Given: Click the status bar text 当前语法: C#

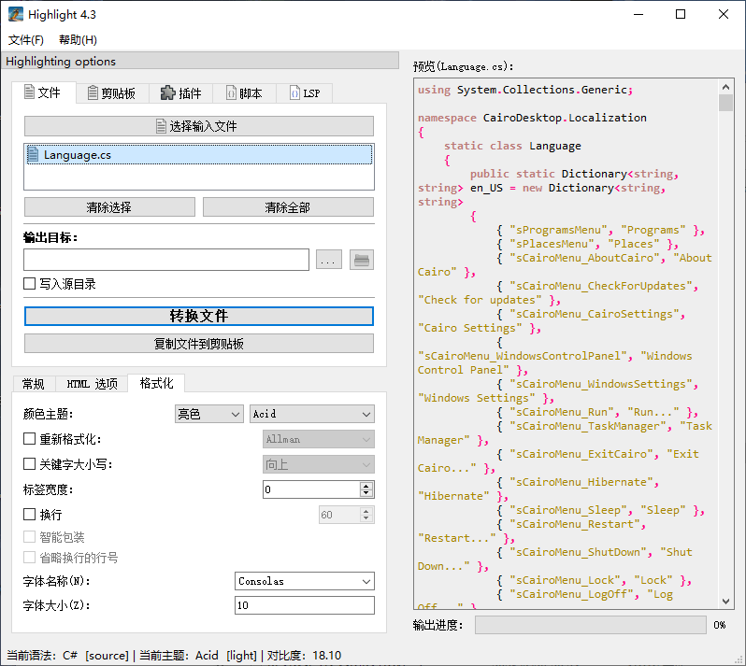Looking at the screenshot, I should (42, 656).
